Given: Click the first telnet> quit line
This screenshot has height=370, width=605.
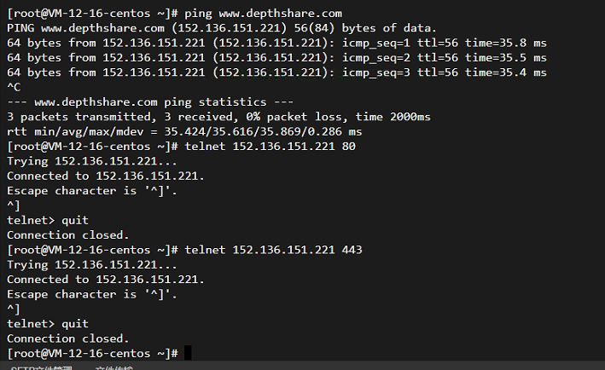Looking at the screenshot, I should pos(48,221).
